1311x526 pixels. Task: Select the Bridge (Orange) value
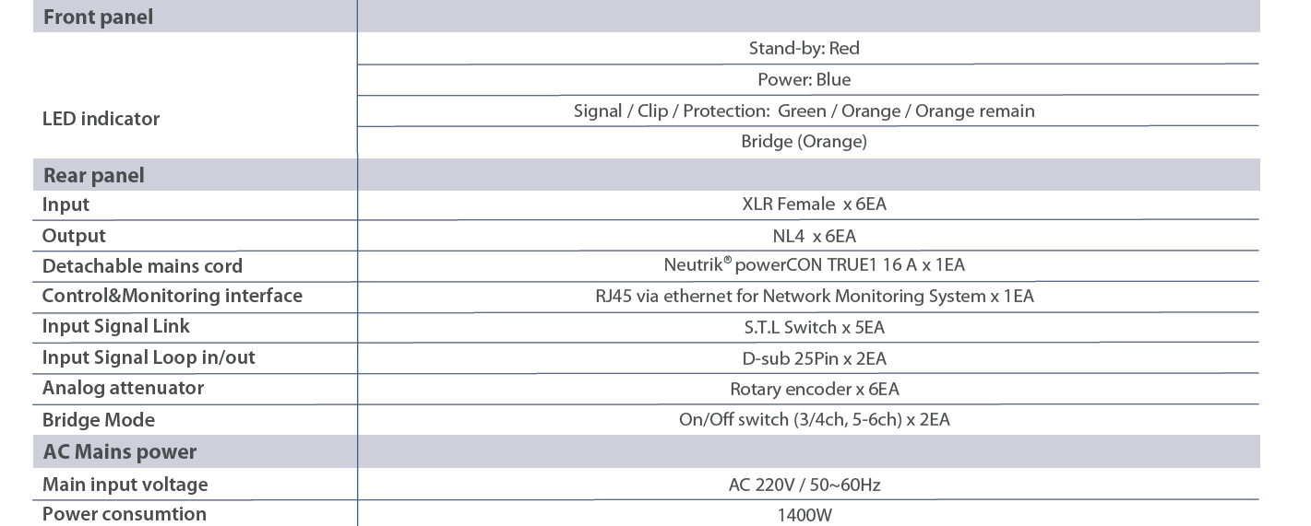(804, 142)
